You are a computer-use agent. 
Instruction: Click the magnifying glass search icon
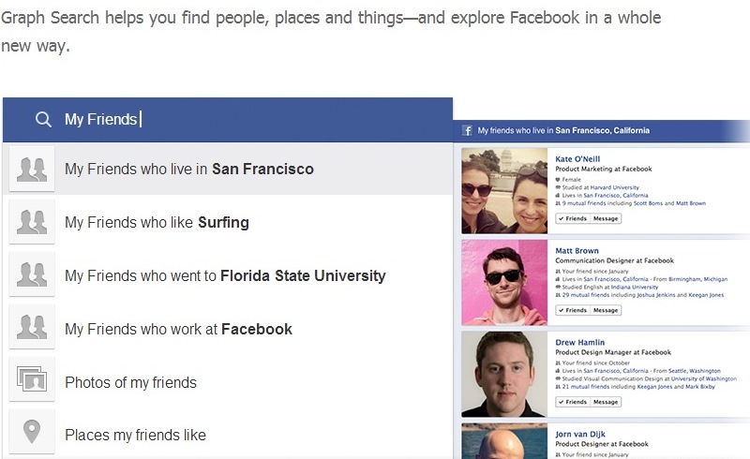(43, 119)
